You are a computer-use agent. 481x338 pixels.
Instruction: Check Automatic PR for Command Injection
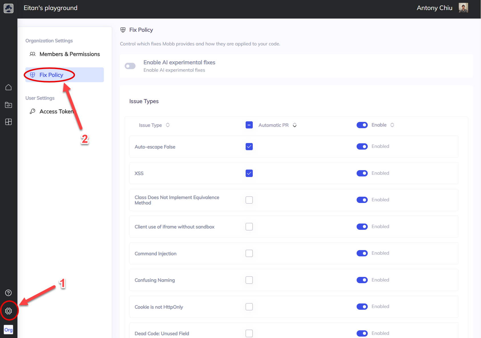click(249, 253)
